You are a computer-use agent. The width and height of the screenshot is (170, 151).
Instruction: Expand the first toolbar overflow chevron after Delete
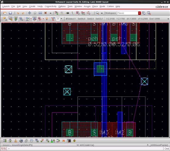50,13
